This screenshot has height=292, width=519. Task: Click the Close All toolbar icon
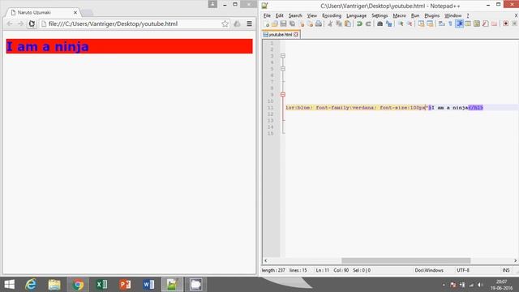coord(310,24)
